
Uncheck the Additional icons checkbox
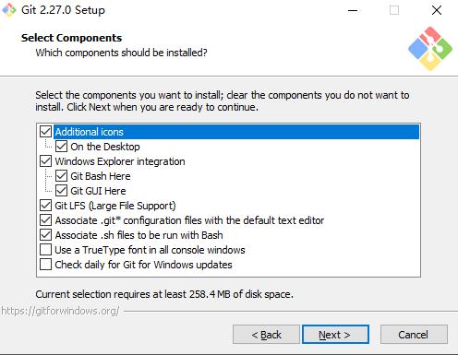45,132
